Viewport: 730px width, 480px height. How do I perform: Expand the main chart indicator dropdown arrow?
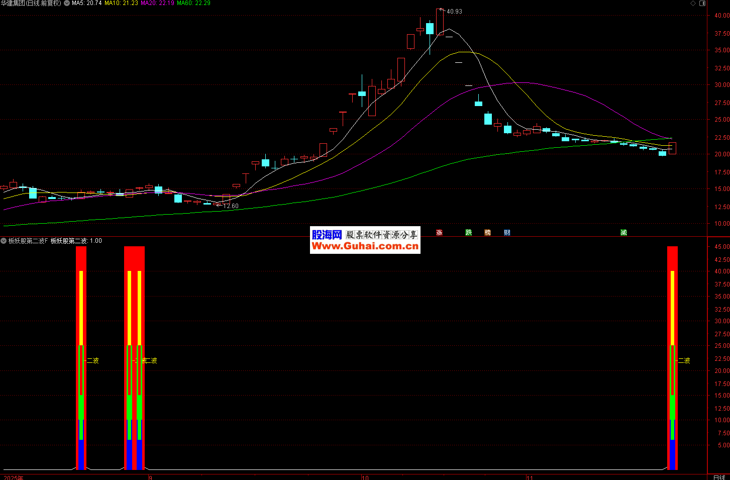(x=67, y=4)
